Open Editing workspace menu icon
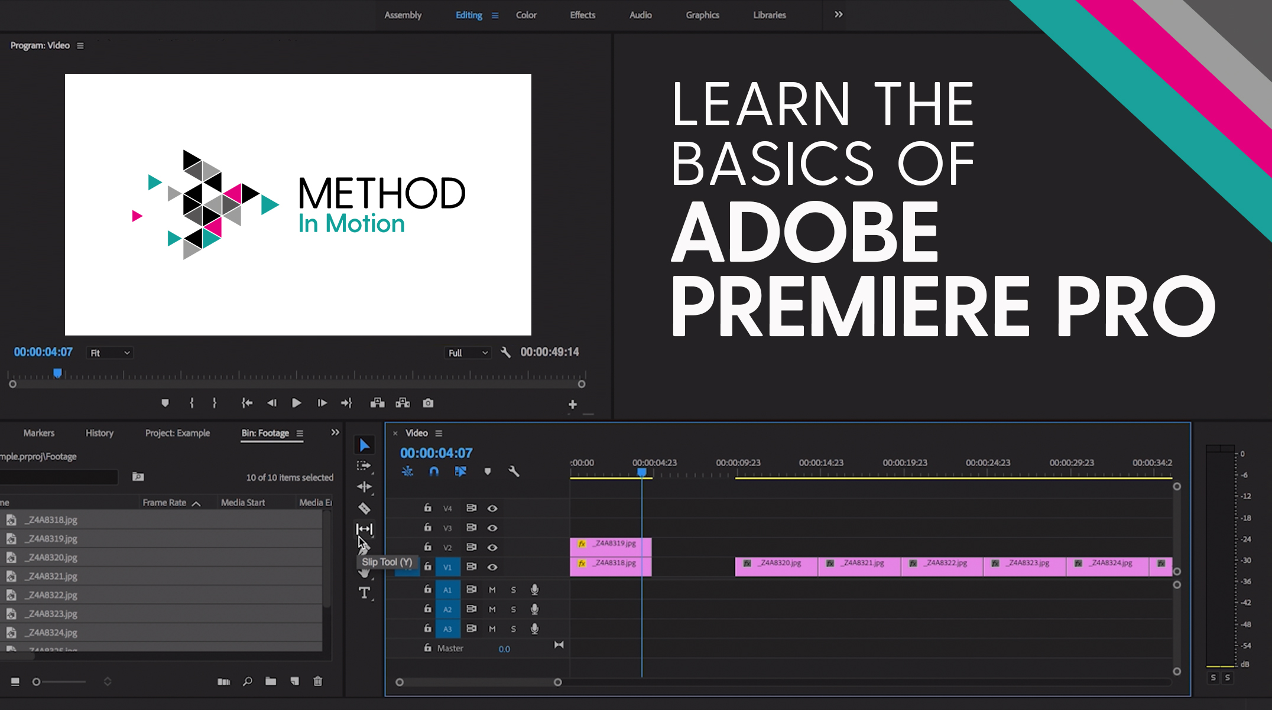Screen dimensions: 1272x710 (x=495, y=15)
